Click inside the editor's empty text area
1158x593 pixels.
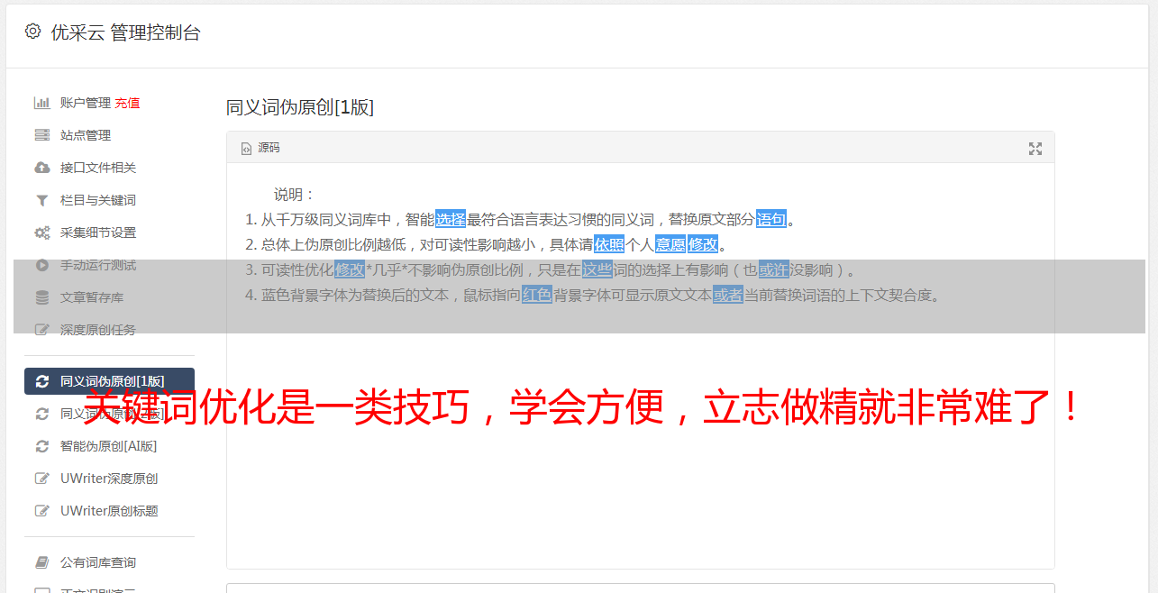(x=640, y=451)
